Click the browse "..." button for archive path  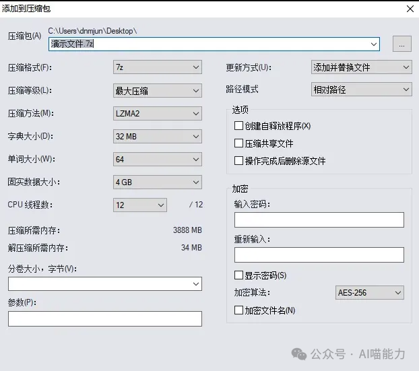[x=401, y=44]
